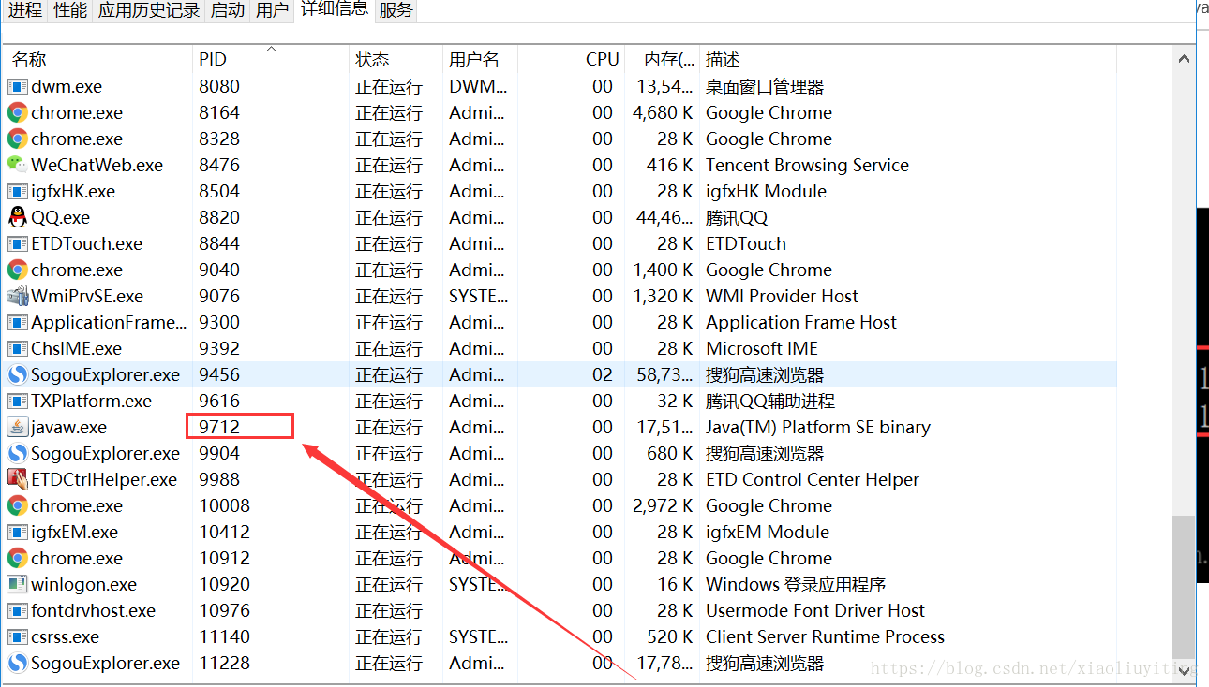This screenshot has width=1209, height=687.
Task: Click the 'Application Frame Host' description
Action: point(801,322)
